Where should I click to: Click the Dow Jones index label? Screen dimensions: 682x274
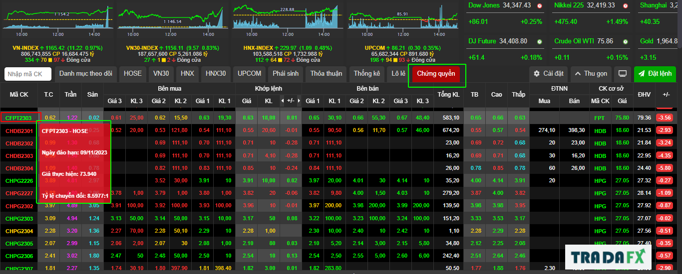(x=484, y=5)
